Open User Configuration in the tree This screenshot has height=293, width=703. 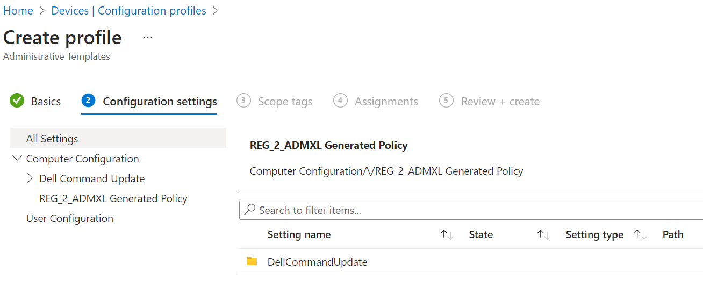(x=70, y=218)
